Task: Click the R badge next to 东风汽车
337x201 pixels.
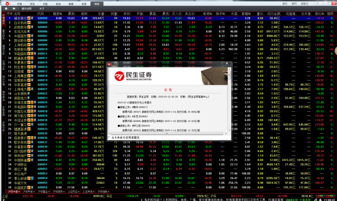Action: [28, 31]
